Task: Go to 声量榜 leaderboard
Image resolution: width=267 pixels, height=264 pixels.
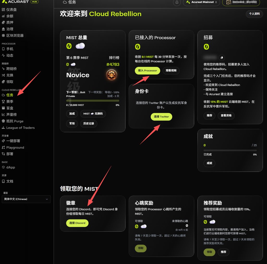Action: click(x=9, y=115)
